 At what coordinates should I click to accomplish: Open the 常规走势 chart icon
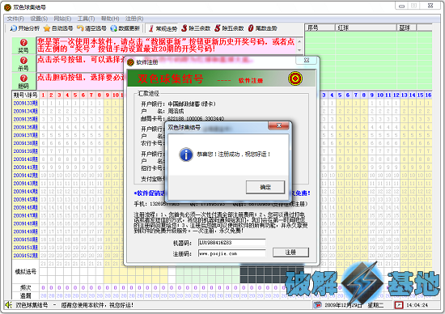[x=151, y=28]
